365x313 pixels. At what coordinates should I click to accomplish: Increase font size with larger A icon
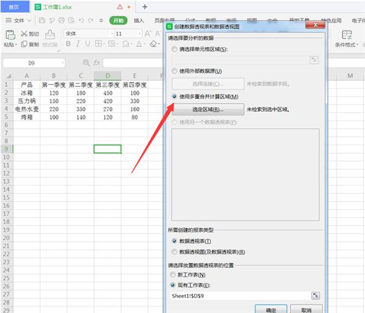tap(148, 33)
